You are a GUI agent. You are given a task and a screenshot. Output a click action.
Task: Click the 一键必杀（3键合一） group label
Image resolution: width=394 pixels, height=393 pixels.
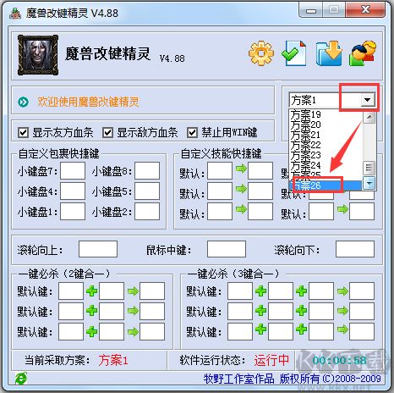pos(233,274)
